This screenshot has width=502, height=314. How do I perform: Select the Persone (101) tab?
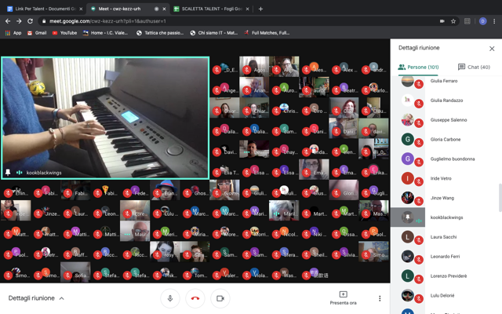(418, 68)
